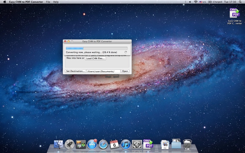Click the conversion progress bar
Image resolution: width=245 pixels, height=153 pixels.
[x=96, y=48]
